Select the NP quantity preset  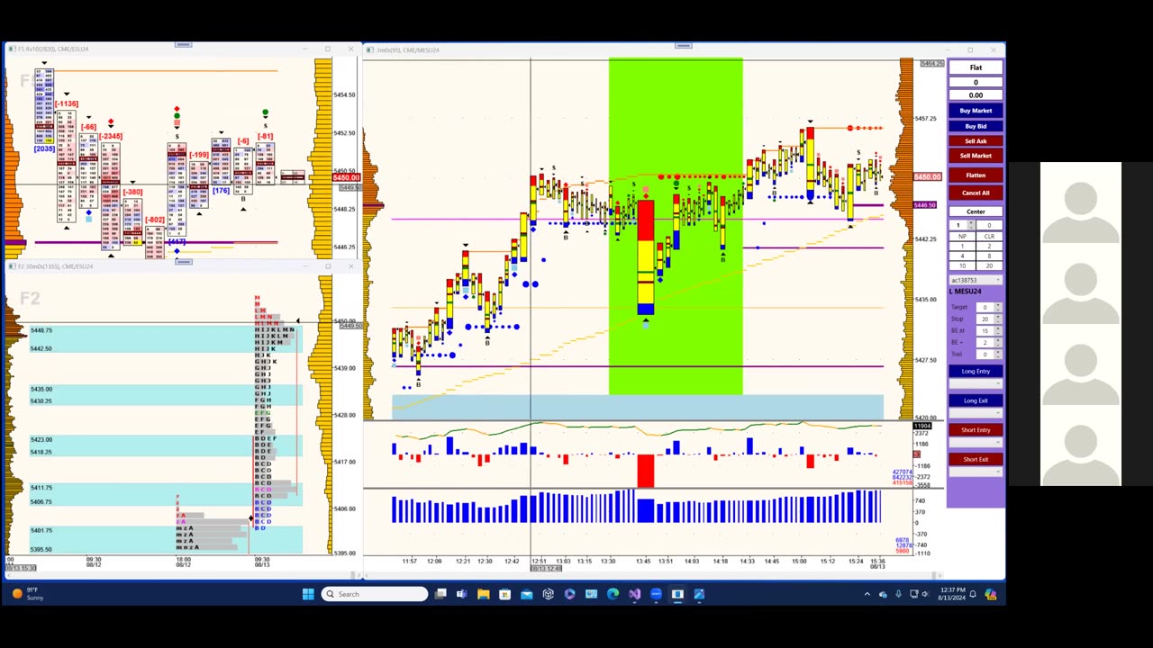point(961,236)
